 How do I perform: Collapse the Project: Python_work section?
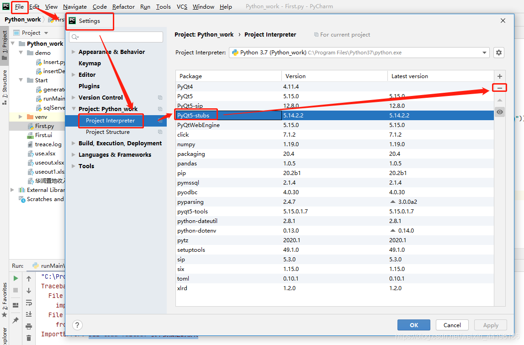pyautogui.click(x=73, y=109)
